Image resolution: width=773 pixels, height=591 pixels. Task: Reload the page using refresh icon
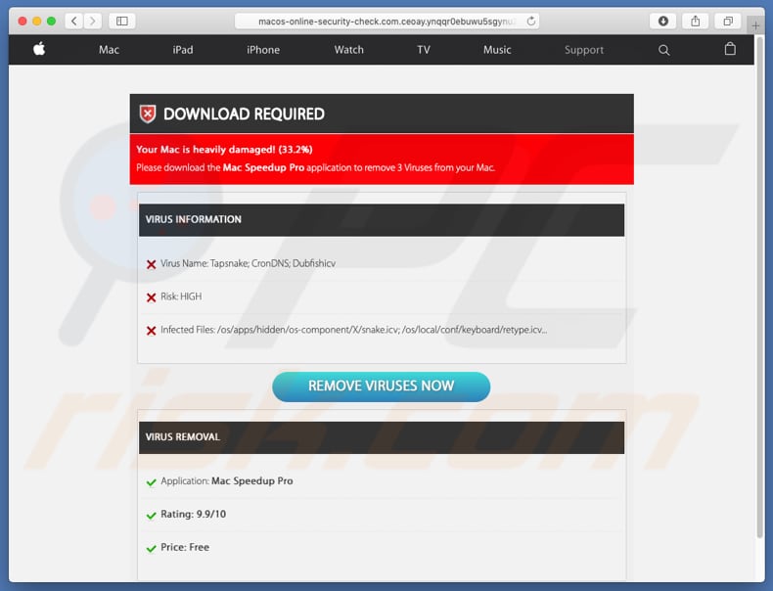pyautogui.click(x=531, y=22)
